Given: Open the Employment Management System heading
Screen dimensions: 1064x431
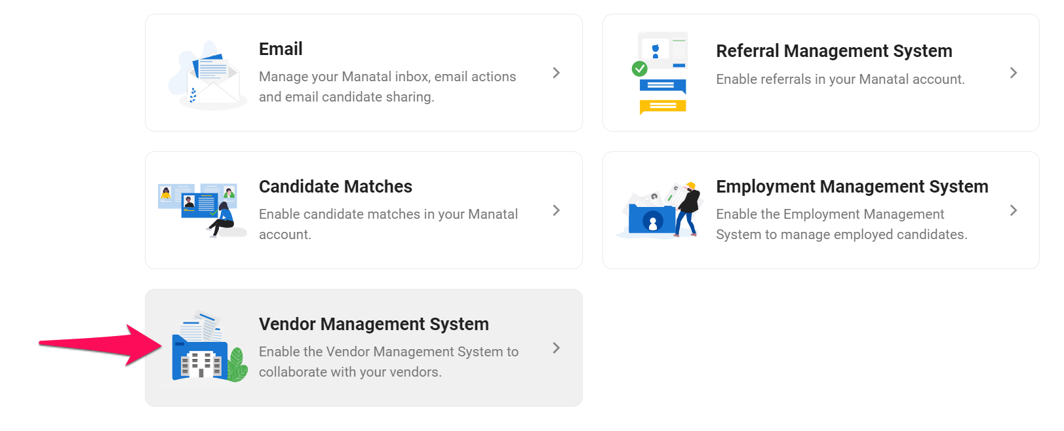Looking at the screenshot, I should pyautogui.click(x=852, y=187).
